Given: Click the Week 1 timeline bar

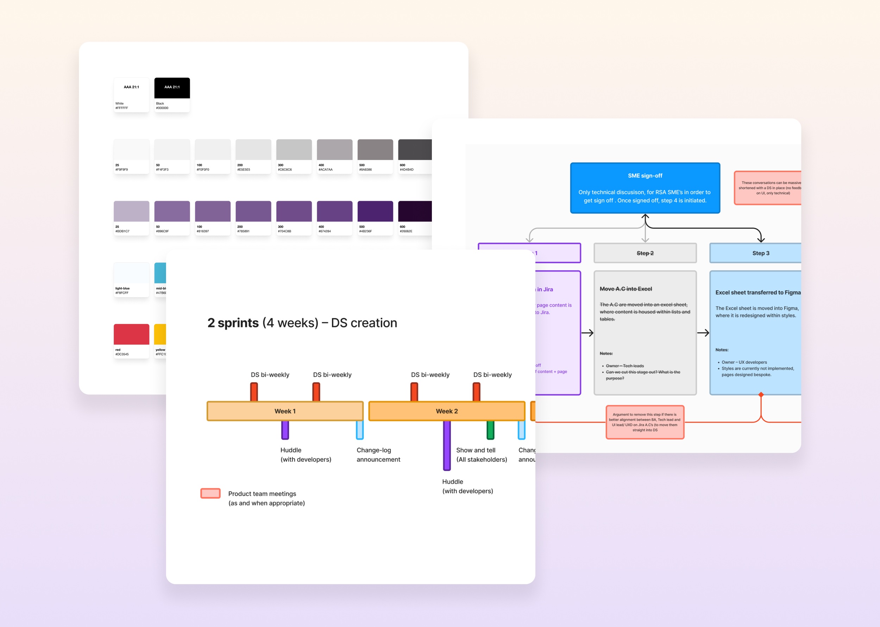Looking at the screenshot, I should (285, 411).
